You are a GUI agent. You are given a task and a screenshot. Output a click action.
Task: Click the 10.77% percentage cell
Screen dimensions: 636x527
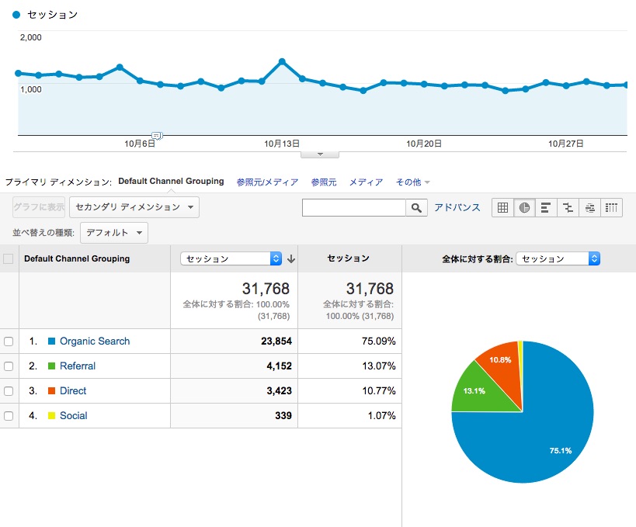378,391
